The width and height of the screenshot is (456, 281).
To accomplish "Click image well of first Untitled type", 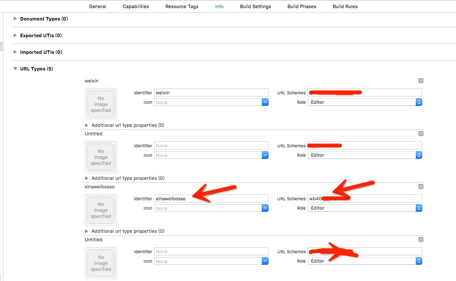I will [x=101, y=157].
